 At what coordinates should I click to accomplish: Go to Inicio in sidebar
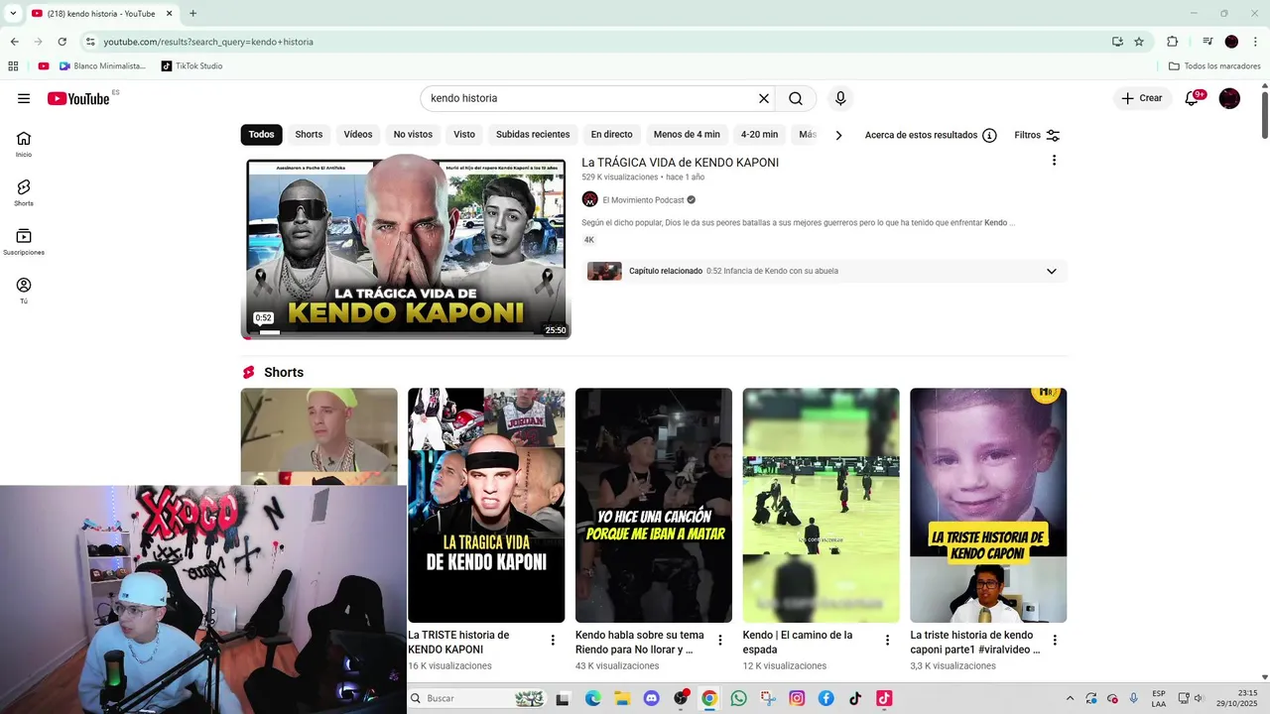tap(24, 144)
